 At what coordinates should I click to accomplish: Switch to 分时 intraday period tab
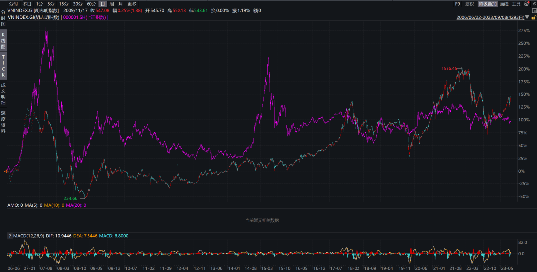coord(14,4)
